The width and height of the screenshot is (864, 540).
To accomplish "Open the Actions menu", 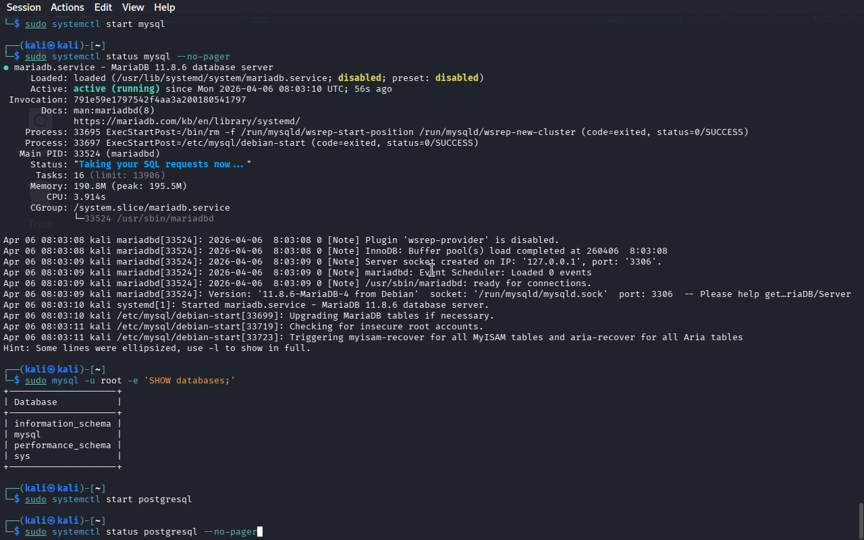I will (67, 7).
